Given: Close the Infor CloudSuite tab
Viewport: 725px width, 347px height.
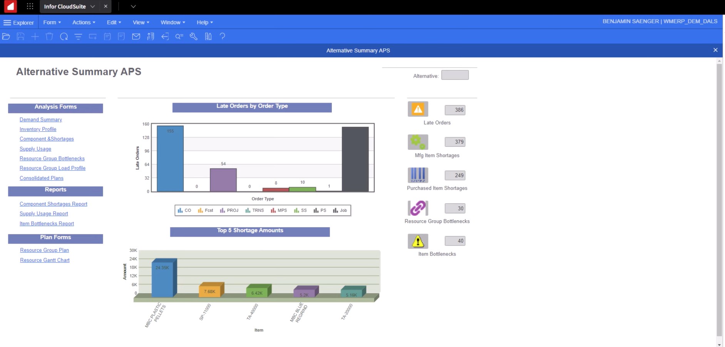Looking at the screenshot, I should (105, 7).
